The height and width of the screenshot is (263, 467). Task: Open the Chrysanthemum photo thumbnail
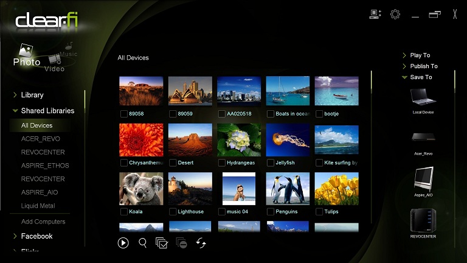click(x=141, y=140)
